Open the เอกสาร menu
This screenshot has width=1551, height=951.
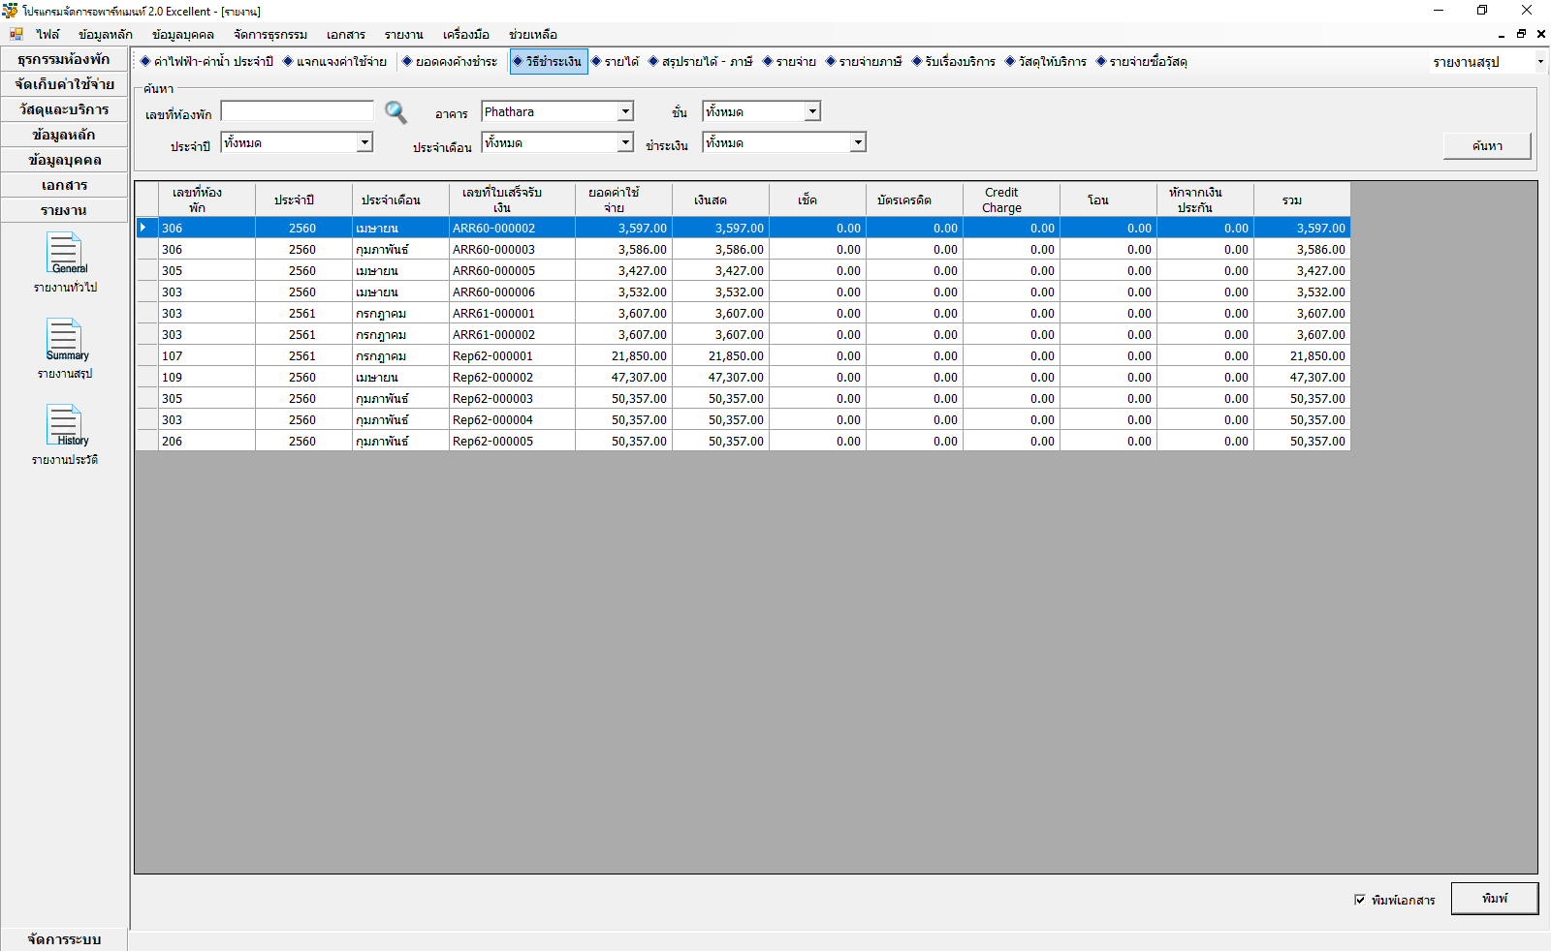pyautogui.click(x=346, y=35)
